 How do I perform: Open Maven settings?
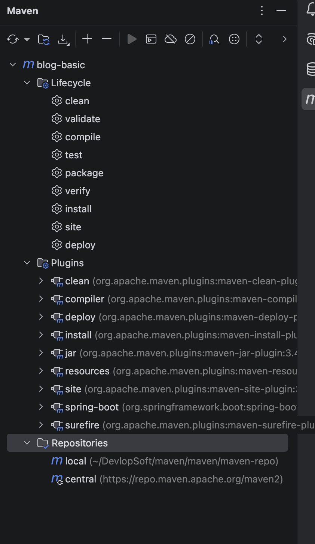[x=234, y=39]
